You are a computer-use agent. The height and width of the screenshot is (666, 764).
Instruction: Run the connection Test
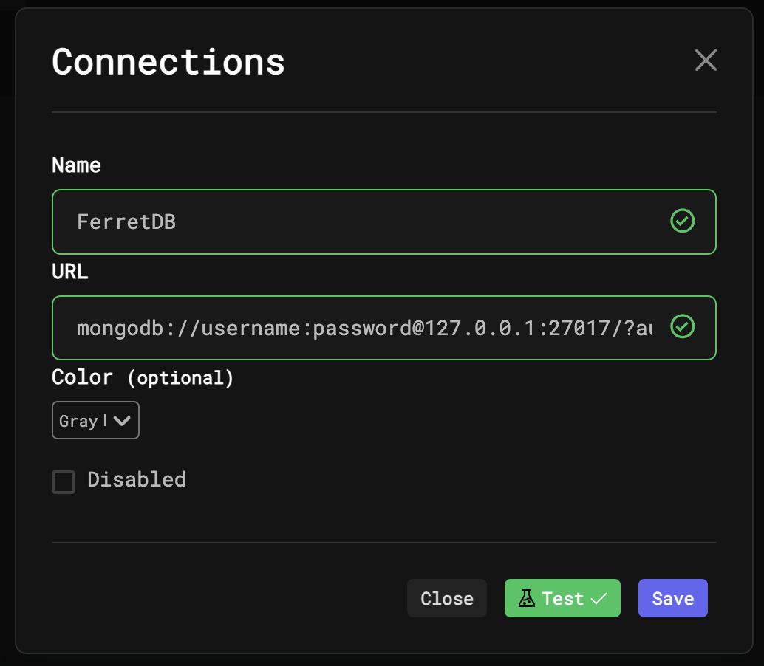coord(562,598)
